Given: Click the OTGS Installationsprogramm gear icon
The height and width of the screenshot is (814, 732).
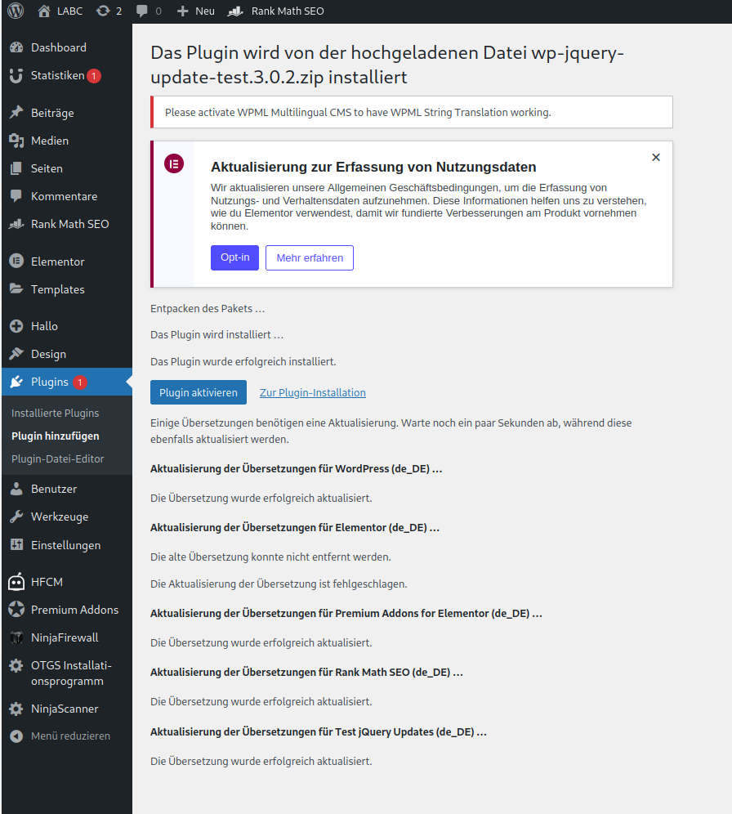Looking at the screenshot, I should [16, 665].
